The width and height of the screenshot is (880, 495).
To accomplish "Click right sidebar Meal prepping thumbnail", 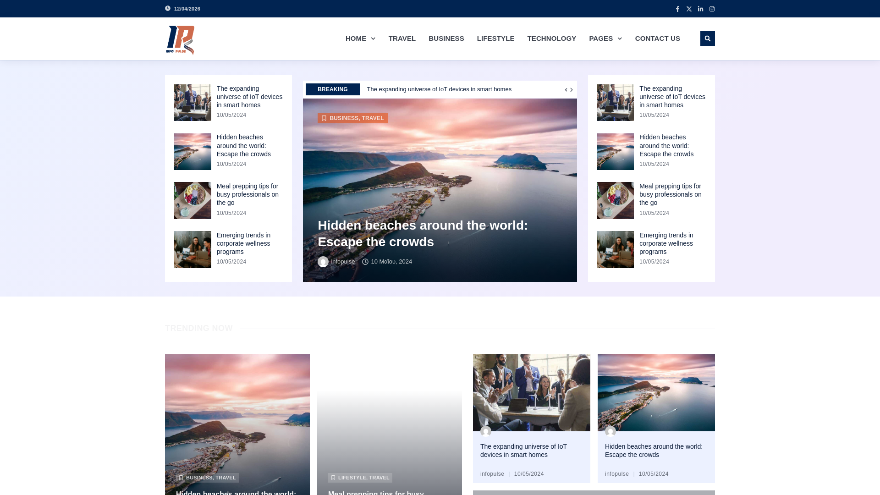I will pos(616,201).
